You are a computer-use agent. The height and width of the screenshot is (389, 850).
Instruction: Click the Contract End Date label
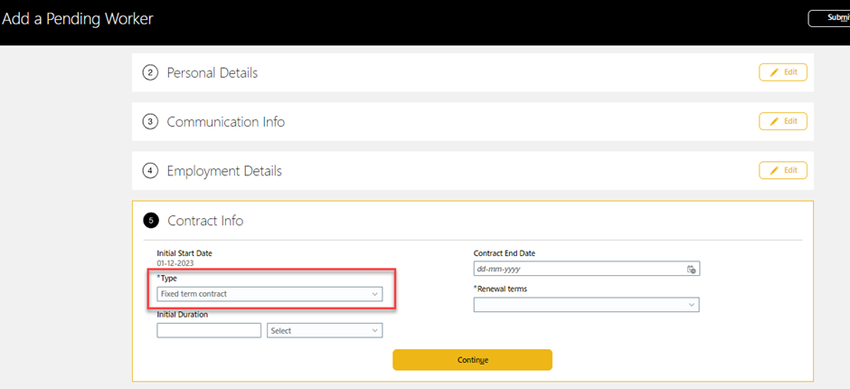[x=505, y=253]
